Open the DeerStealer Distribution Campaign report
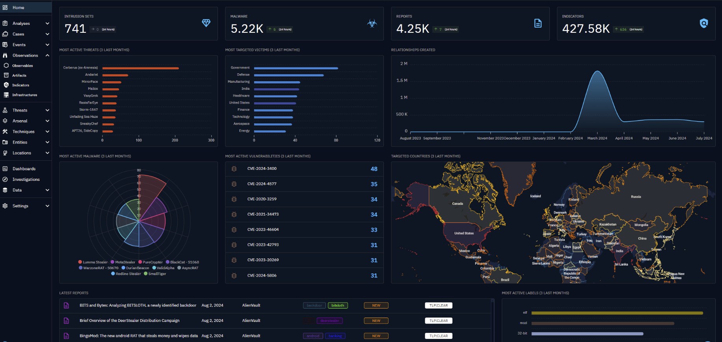Viewport: 722px width, 342px height. coord(129,321)
